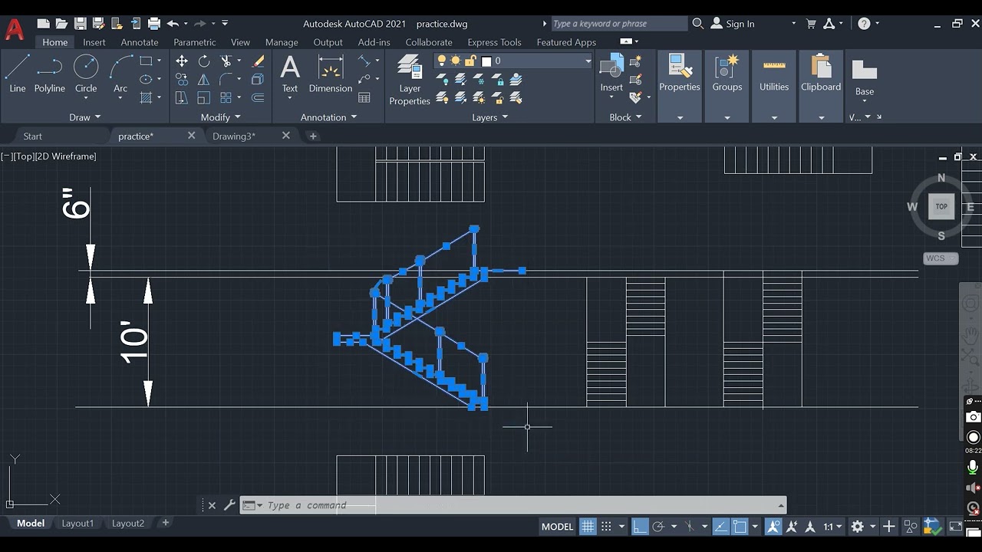The image size is (982, 552).
Task: Select the Rectangular Array tool
Action: click(226, 97)
